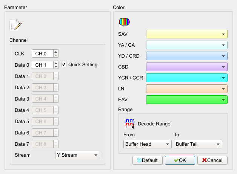Click the rainbow color palette icon
The width and height of the screenshot is (237, 174).
[124, 22]
